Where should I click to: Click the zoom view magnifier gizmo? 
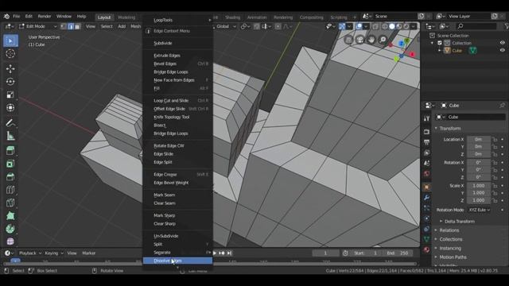383,40
